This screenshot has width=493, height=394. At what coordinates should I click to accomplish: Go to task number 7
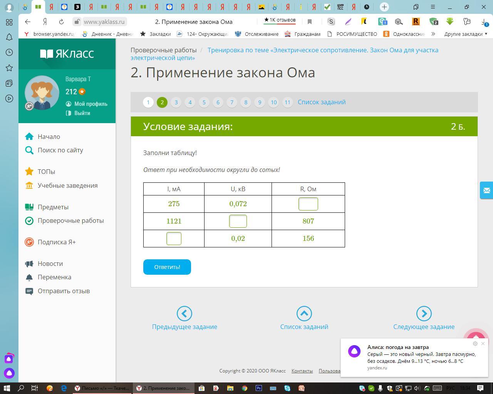coord(232,102)
